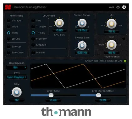The height and width of the screenshot is (119, 132).
Task: Click the Sweep Base knob
Action: [x=82, y=45]
